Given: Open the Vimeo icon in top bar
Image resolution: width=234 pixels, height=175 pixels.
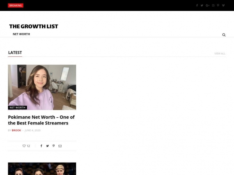Looking at the screenshot, I should tap(223, 5).
